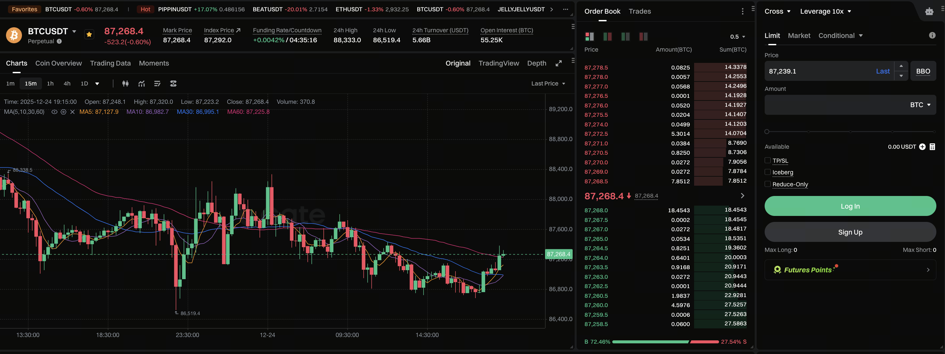Open the Hot tickers tag
The image size is (945, 354).
145,9
